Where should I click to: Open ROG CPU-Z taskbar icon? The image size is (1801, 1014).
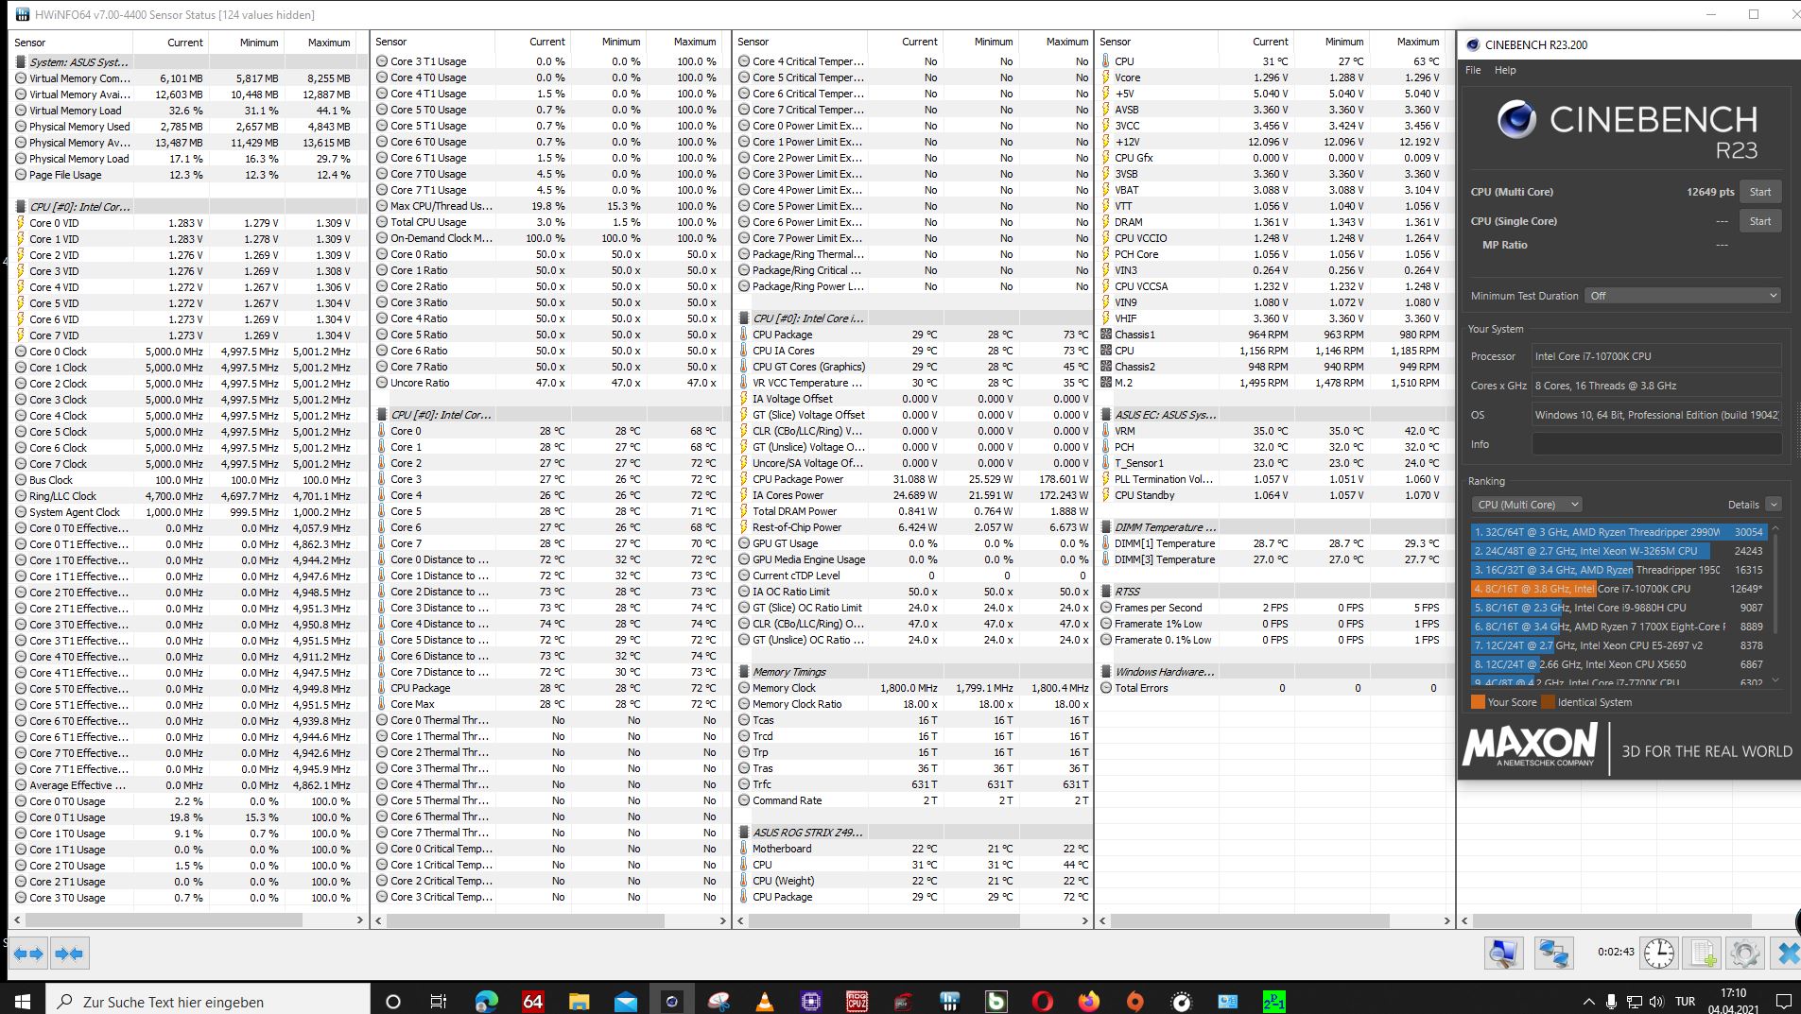[857, 1002]
